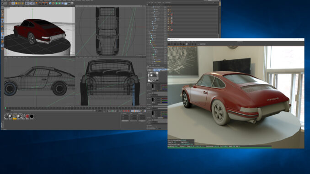Viewport: 310px width, 174px height.
Task: Click the last icon on the playback bar
Action: tap(145, 111)
